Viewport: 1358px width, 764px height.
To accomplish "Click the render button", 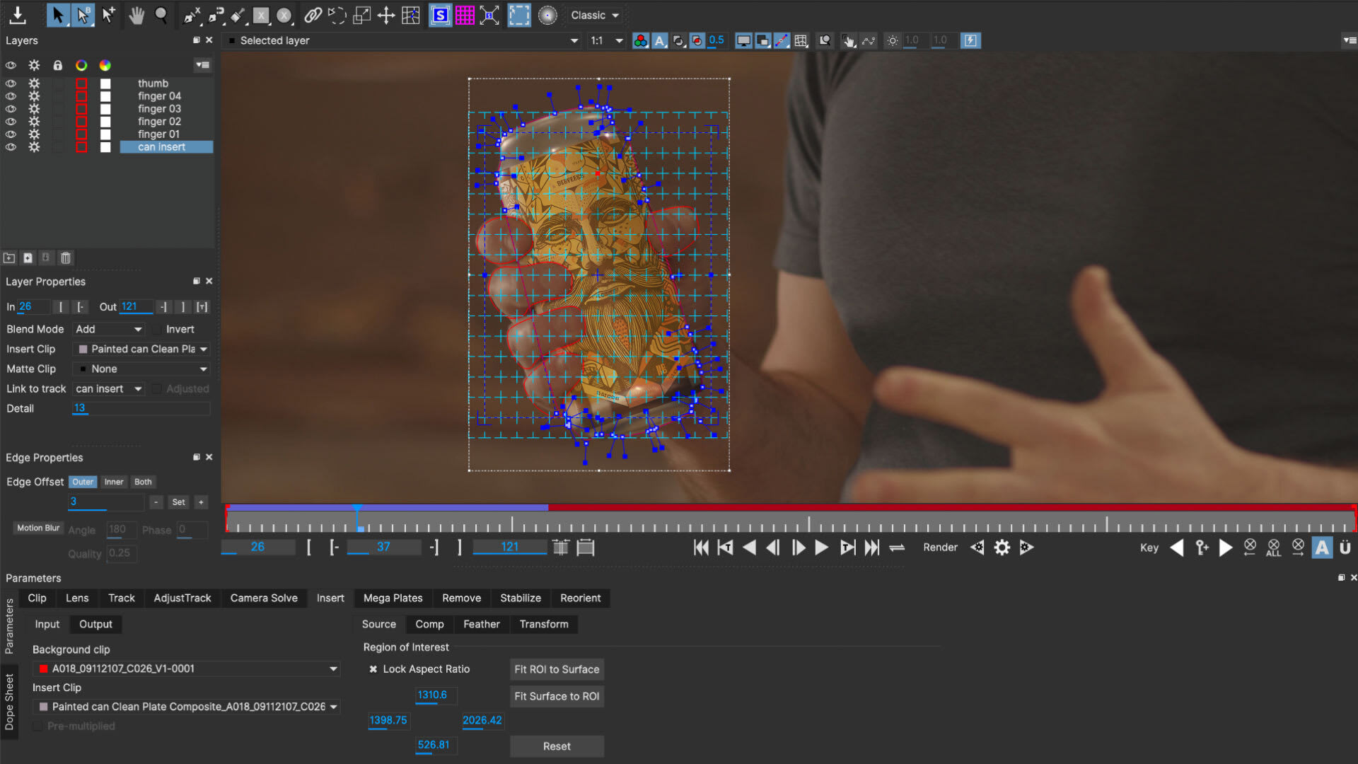I will pyautogui.click(x=939, y=548).
